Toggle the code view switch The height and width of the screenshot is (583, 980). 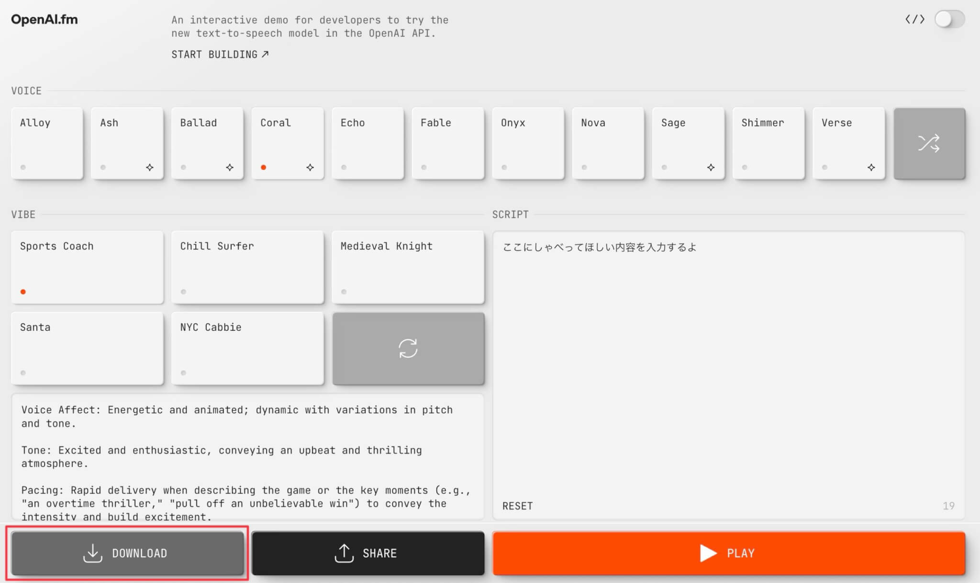[949, 19]
